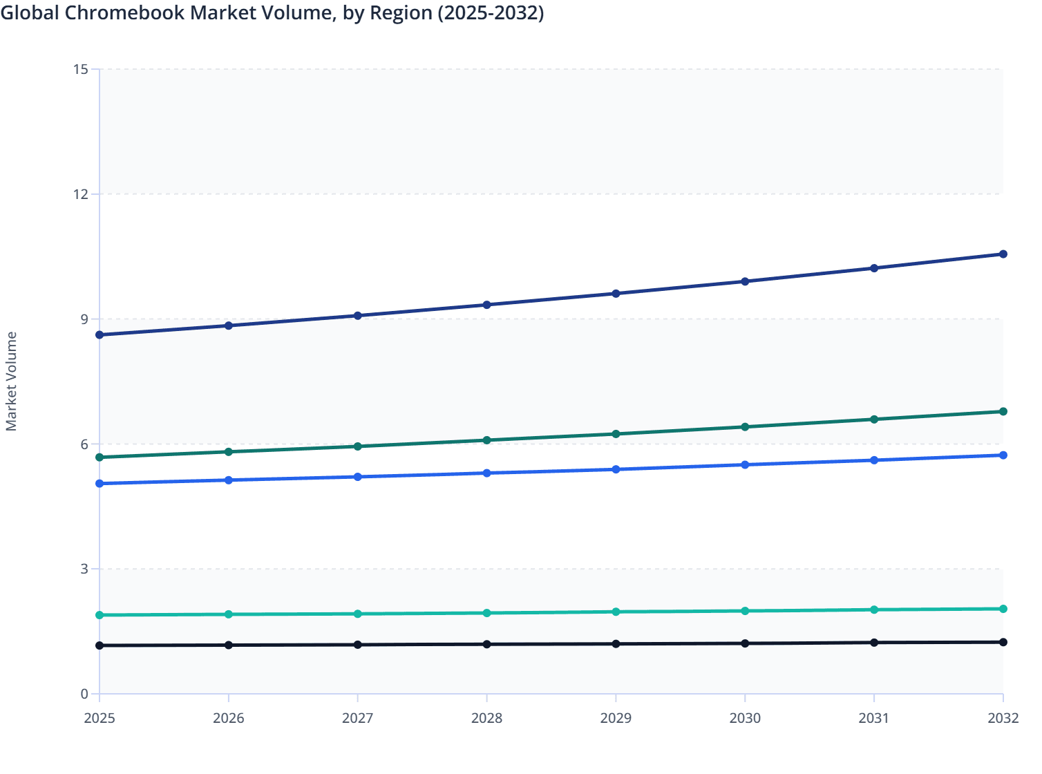This screenshot has height=774, width=1042.
Task: Select the 2027 point on the green line
Action: pyautogui.click(x=357, y=447)
